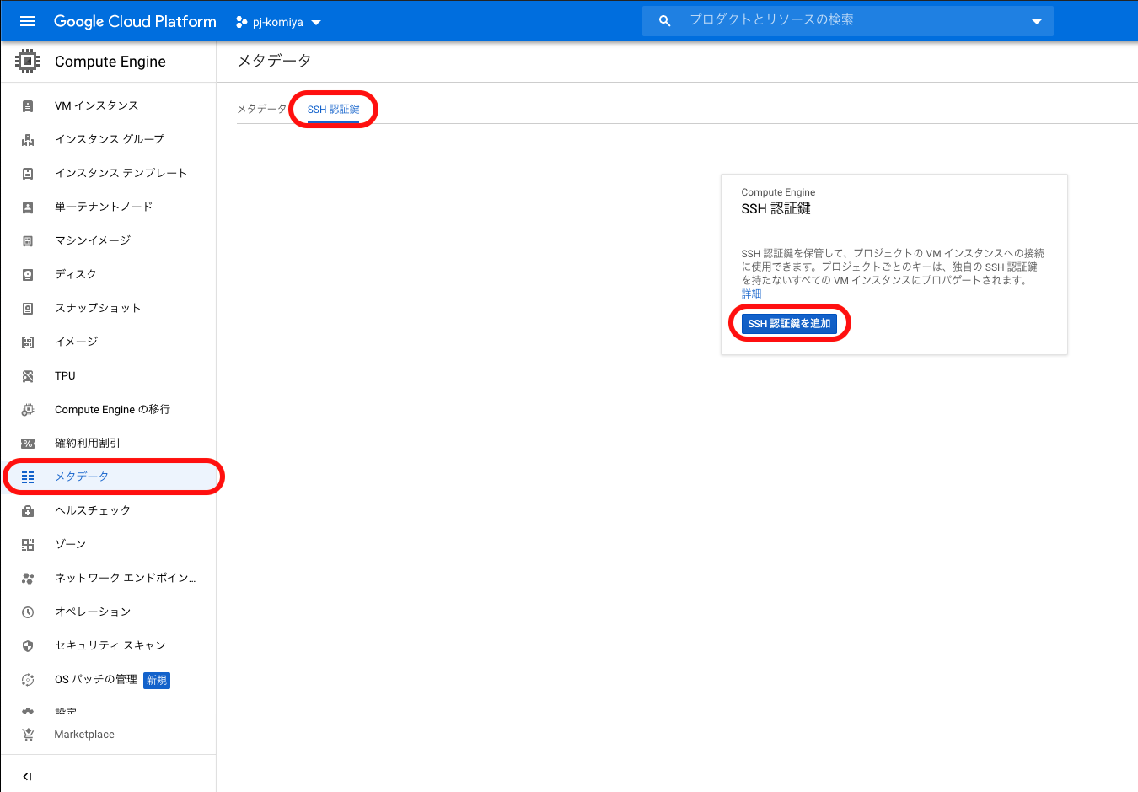
Task: Open the pj-komiya project selector dropdown
Action: pyautogui.click(x=278, y=22)
